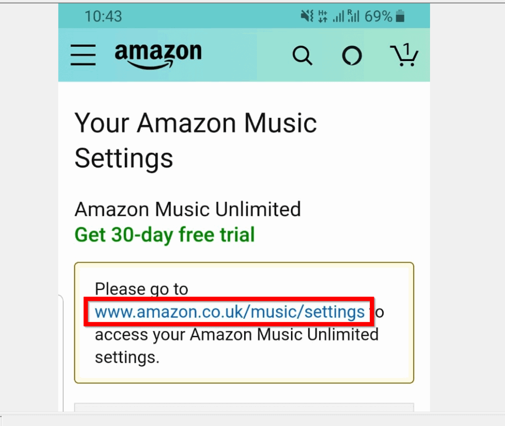The width and height of the screenshot is (505, 426).
Task: Launch Alexa with the circle icon
Action: click(352, 56)
